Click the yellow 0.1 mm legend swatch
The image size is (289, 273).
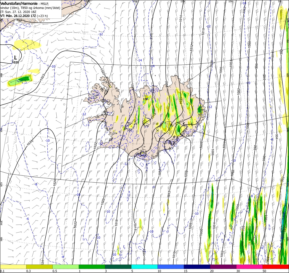click(x=13, y=267)
